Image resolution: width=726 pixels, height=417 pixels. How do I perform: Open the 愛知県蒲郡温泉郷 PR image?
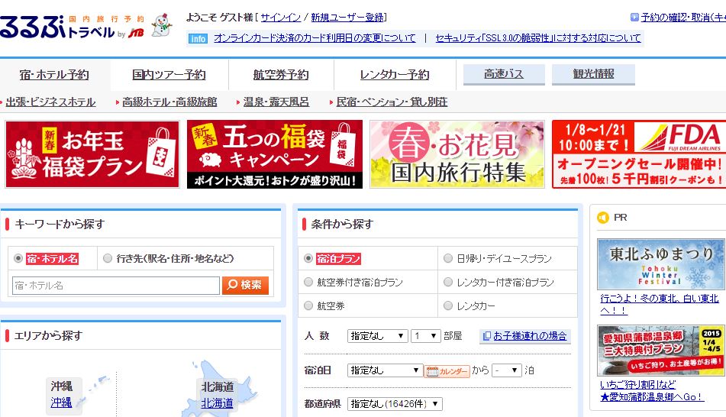coord(660,351)
